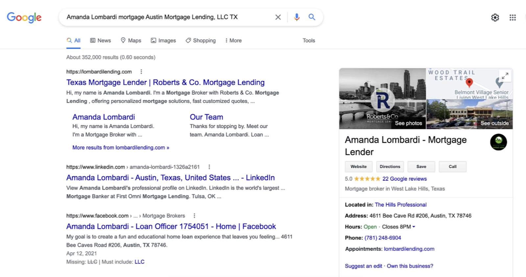The width and height of the screenshot is (526, 277).
Task: Click Own this business? link
Action: [410, 266]
